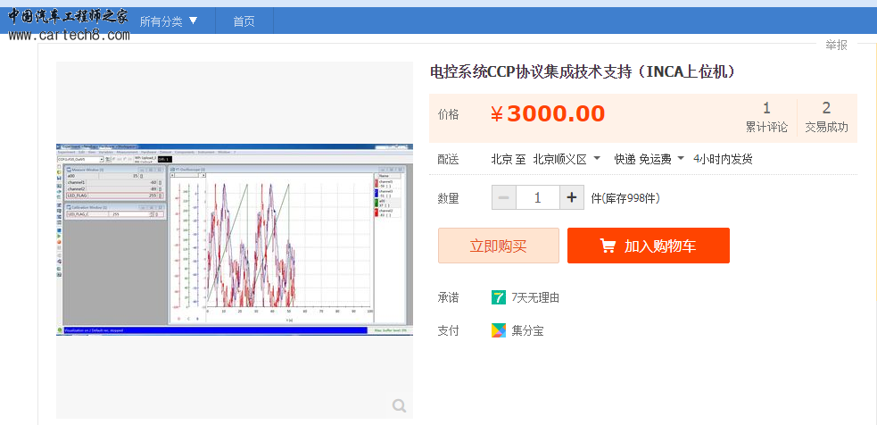Screen dimensions: 877x425
Task: Click the 北京 origin city text
Action: pos(502,159)
